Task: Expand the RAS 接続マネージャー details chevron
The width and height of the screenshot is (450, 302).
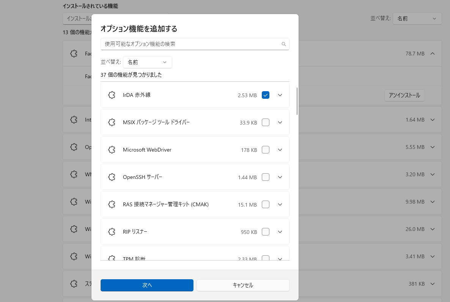Action: click(x=280, y=204)
